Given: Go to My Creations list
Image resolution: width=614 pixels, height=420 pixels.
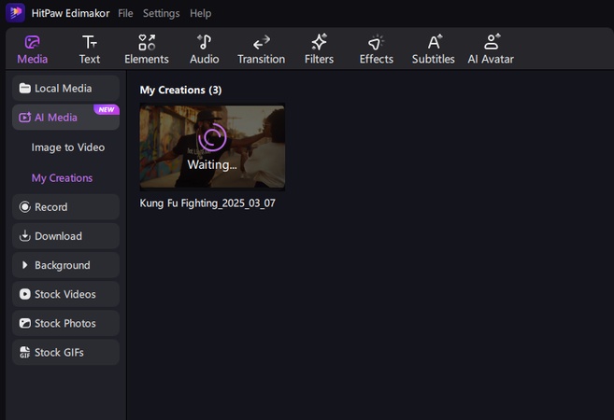Looking at the screenshot, I should 62,177.
